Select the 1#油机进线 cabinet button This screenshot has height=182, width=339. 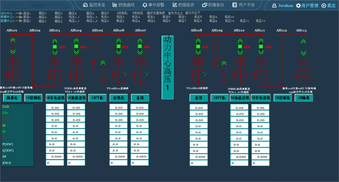pos(76,98)
